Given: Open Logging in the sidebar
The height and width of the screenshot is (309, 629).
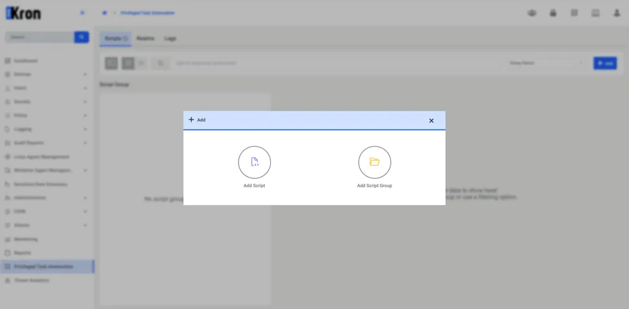Looking at the screenshot, I should 23,129.
